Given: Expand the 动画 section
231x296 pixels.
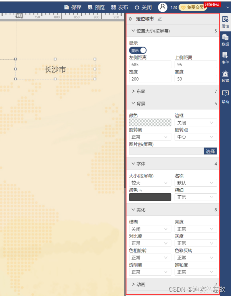Looking at the screenshot, I should 173,284.
